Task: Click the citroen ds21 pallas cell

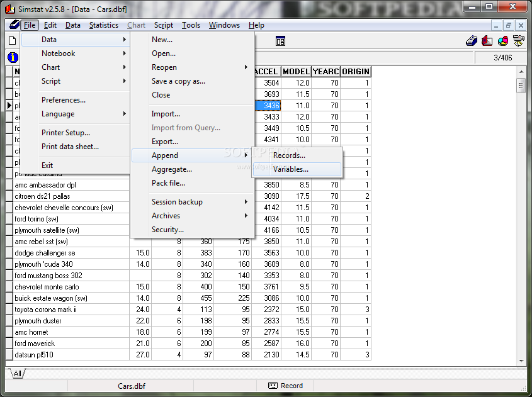Action: click(x=71, y=196)
